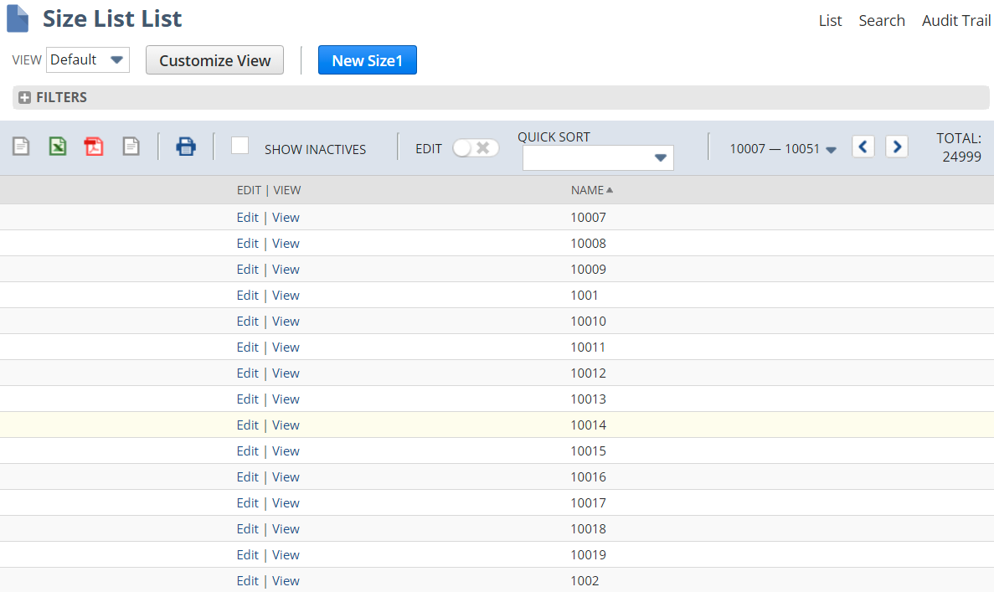Image resolution: width=994 pixels, height=592 pixels.
Task: Click the Edit | View column header
Action: 269,190
